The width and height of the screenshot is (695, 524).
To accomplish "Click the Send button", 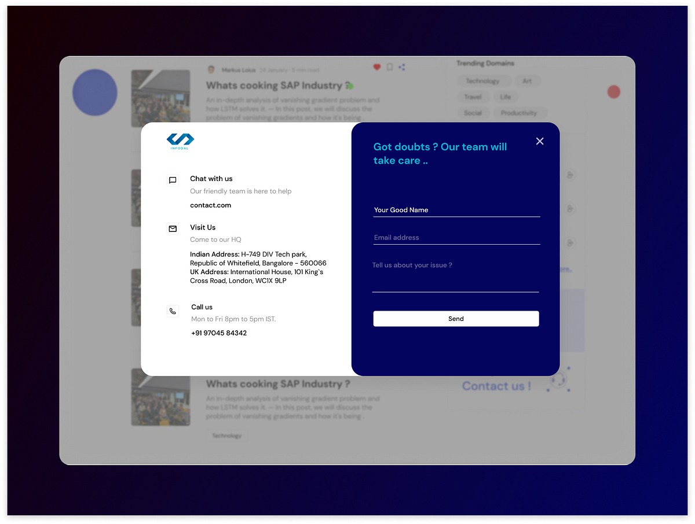I will click(x=456, y=319).
